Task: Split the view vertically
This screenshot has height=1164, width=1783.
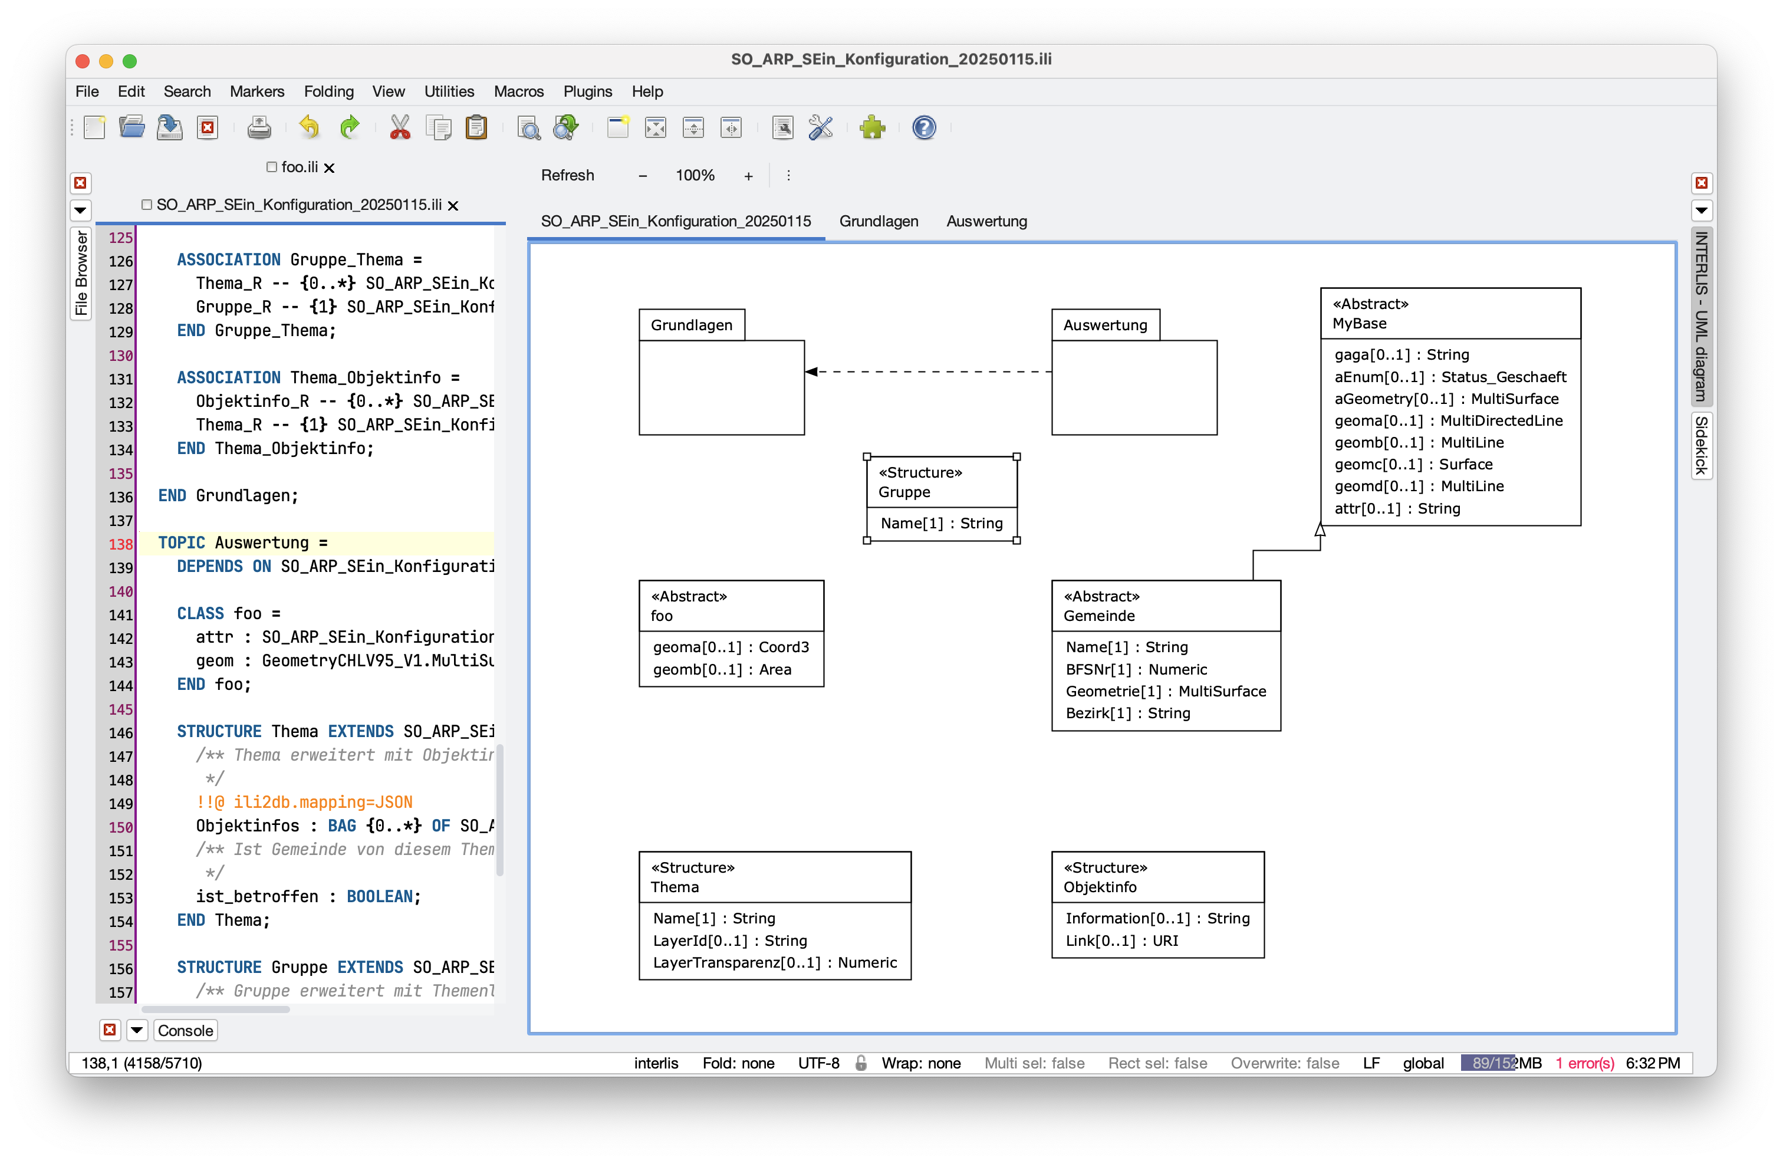Action: (x=731, y=127)
